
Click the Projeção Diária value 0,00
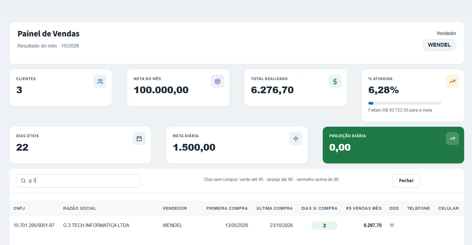pyautogui.click(x=340, y=147)
